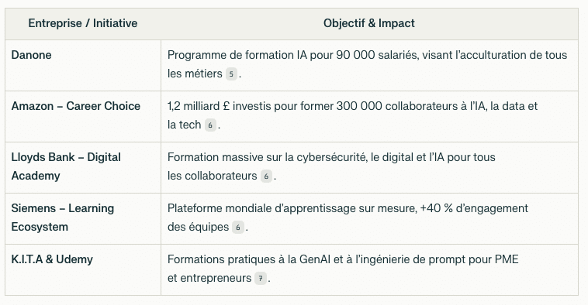The height and width of the screenshot is (305, 588).
Task: Click the "Objectif & Impact" column header
Action: [x=369, y=23]
